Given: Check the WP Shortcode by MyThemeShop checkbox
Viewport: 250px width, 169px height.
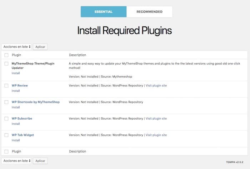Looking at the screenshot, I should click(6, 102).
